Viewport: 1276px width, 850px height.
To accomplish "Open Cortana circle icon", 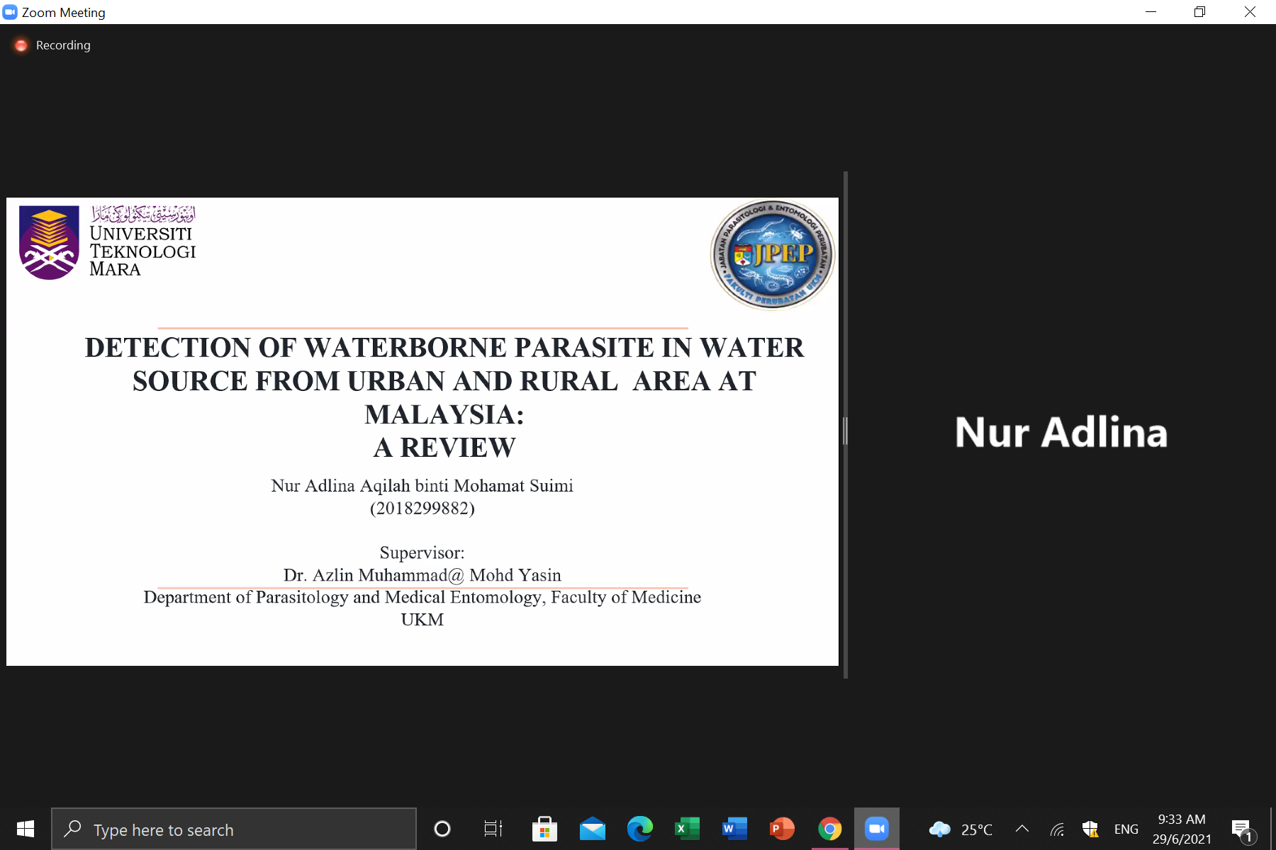I will pos(442,829).
